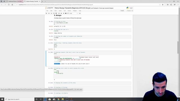Copy selected cells icon in toolbar
Screen dimensions: 180x101
coord(54,13)
